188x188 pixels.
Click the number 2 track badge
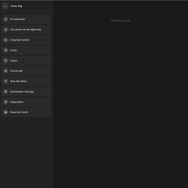tap(6, 30)
